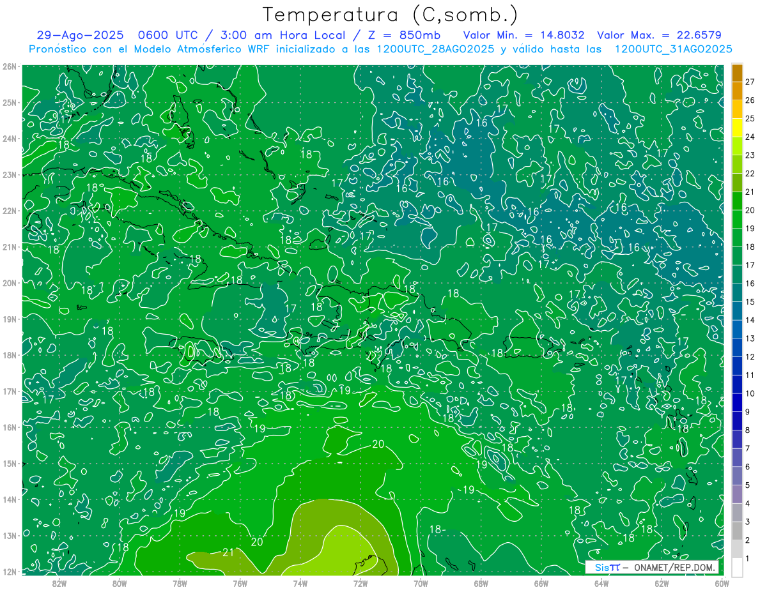Click the "15N" latitude axis label
767x592 pixels.
tap(9, 464)
